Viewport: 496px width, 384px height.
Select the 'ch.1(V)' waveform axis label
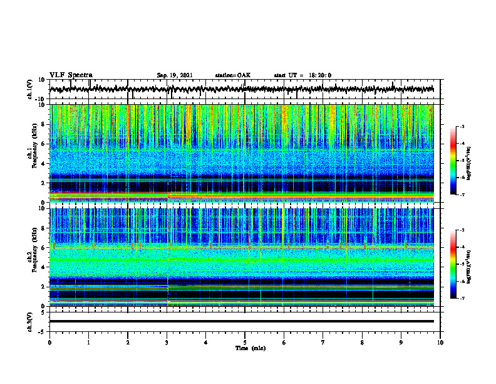tap(30, 89)
